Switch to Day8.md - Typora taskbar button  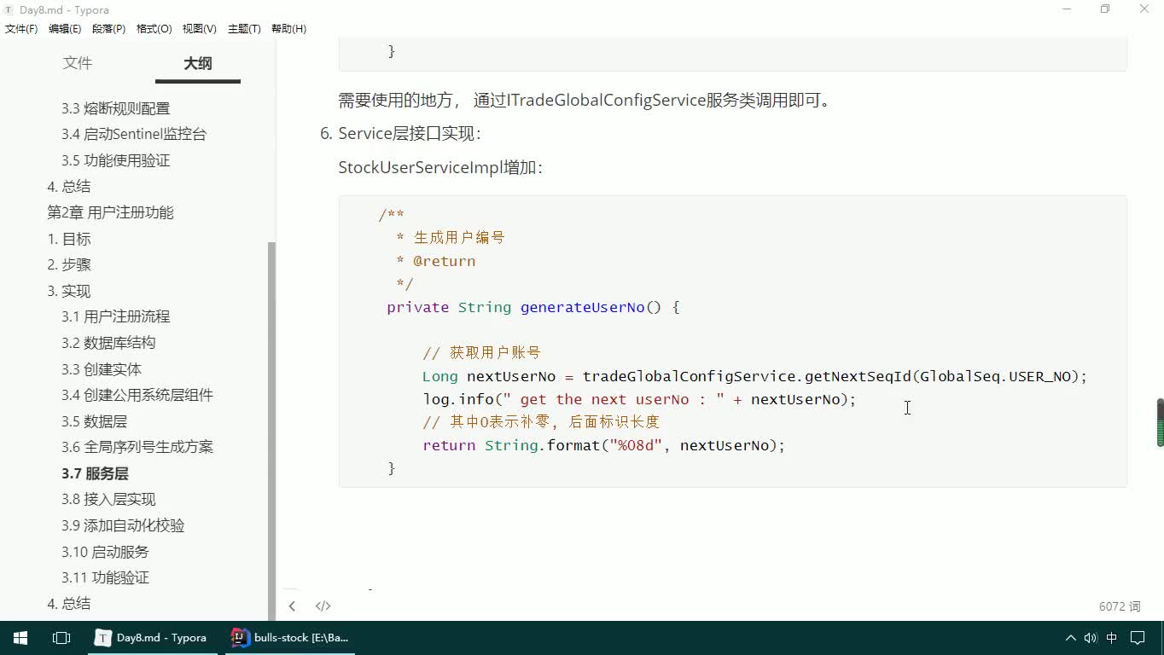point(152,637)
